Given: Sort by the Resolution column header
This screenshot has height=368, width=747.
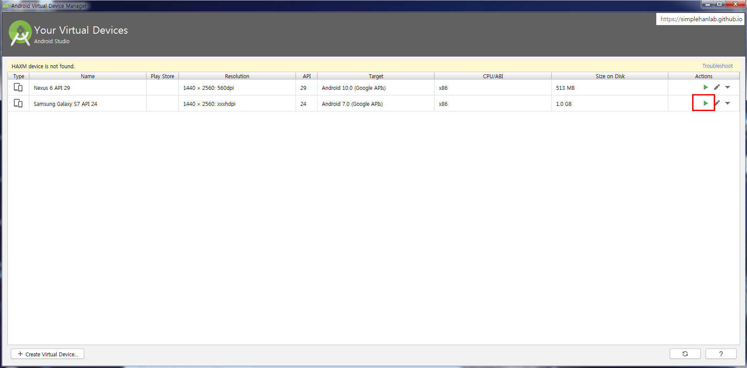Looking at the screenshot, I should click(237, 76).
